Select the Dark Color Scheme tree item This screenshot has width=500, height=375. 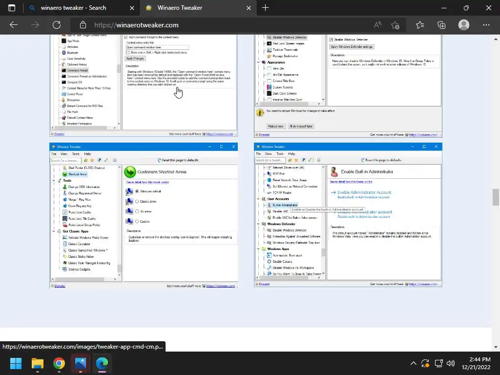tap(285, 93)
